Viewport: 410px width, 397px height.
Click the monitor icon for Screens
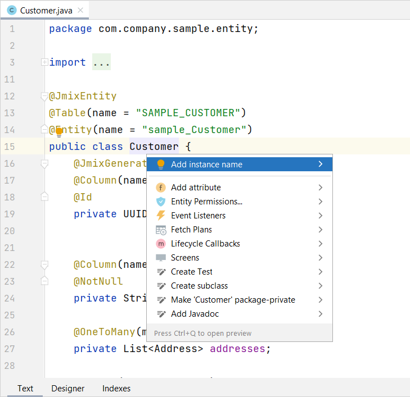(x=161, y=258)
